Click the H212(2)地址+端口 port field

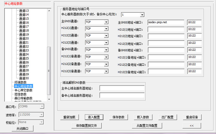194,36
